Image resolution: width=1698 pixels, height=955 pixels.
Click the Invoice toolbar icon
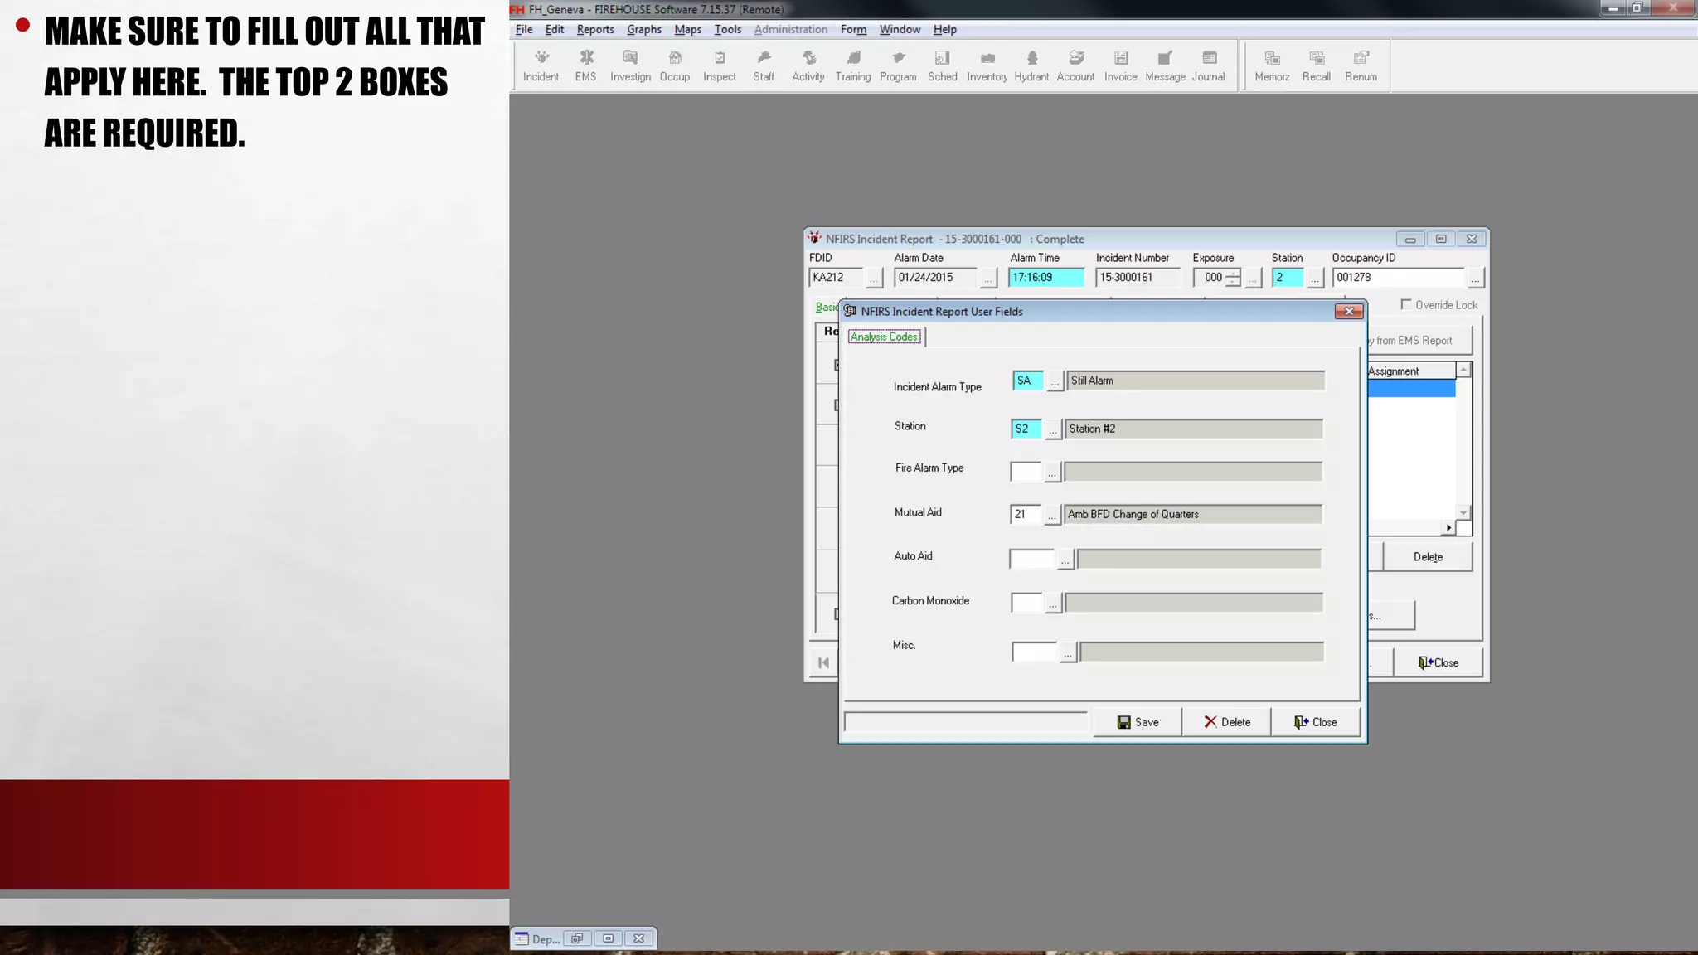pos(1120,65)
